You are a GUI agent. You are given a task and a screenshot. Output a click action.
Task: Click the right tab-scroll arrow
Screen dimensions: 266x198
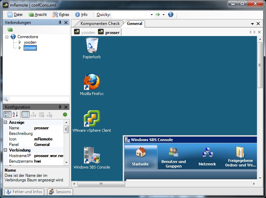[255, 32]
